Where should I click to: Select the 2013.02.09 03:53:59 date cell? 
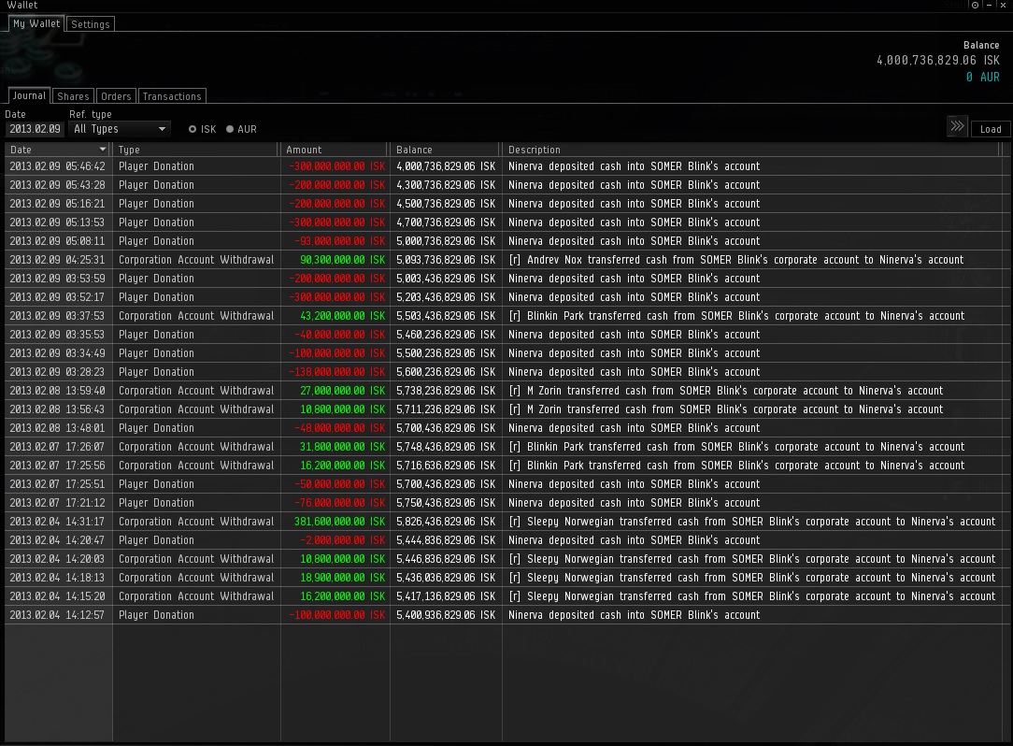[x=58, y=279]
